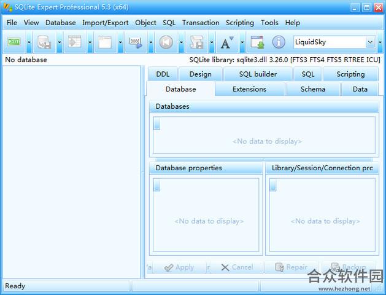This screenshot has width=386, height=295.
Task: Click the script save scroll icon
Action: pos(196,42)
